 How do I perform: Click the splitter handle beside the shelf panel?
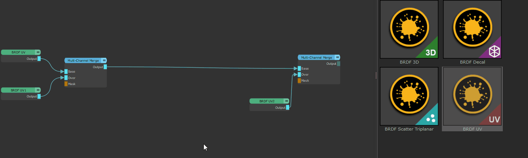(x=376, y=76)
